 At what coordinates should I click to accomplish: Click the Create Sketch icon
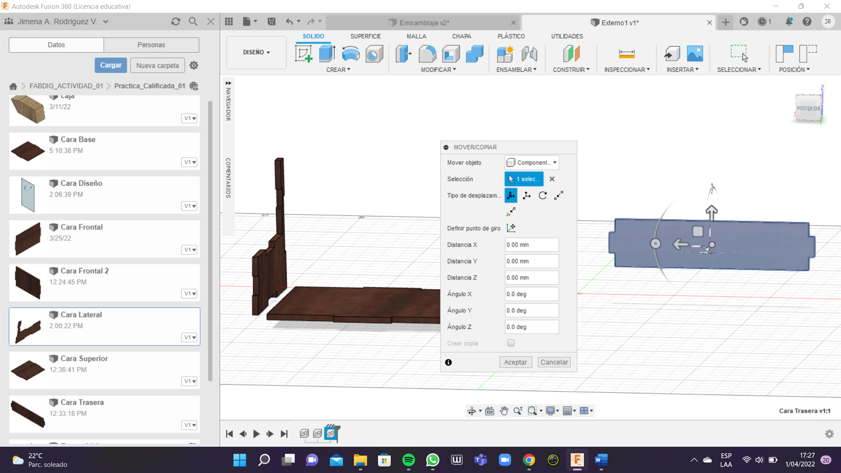coord(304,54)
